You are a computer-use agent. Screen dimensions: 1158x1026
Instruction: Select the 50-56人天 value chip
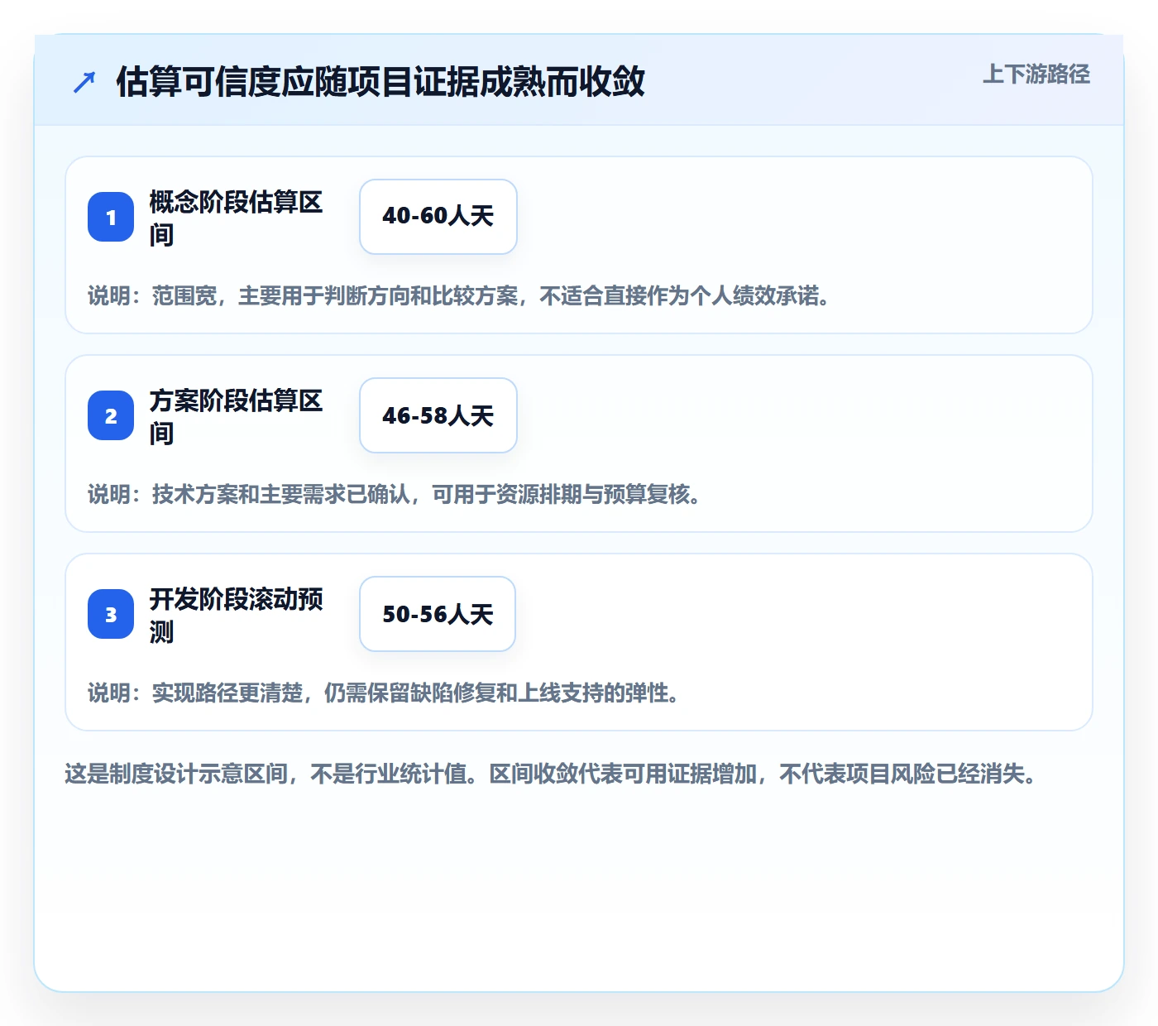click(438, 614)
